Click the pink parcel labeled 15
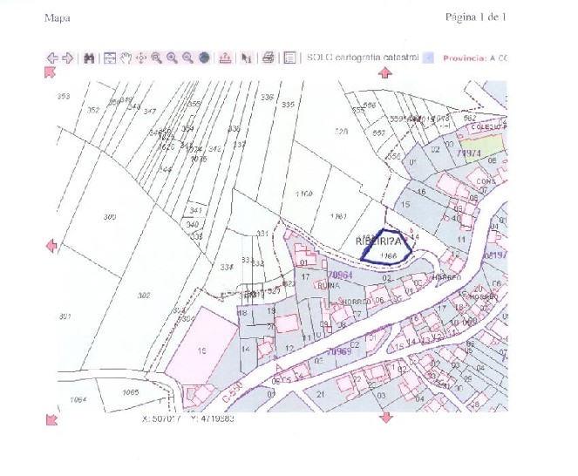578x476 pixels. point(201,349)
